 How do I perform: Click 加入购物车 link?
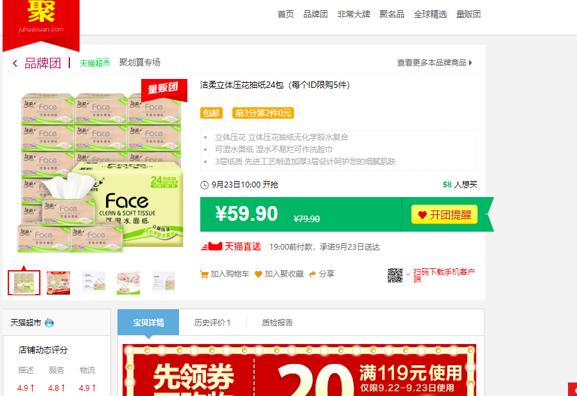pos(229,274)
